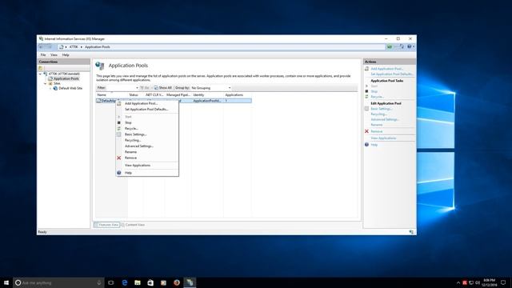Click the blue help icon in the top-right toolbar
This screenshot has width=512, height=288.
pos(409,46)
